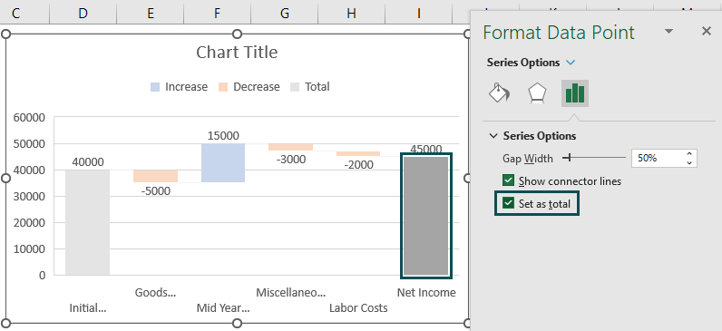Select column header H
Screen dimensions: 722x331
pos(351,14)
